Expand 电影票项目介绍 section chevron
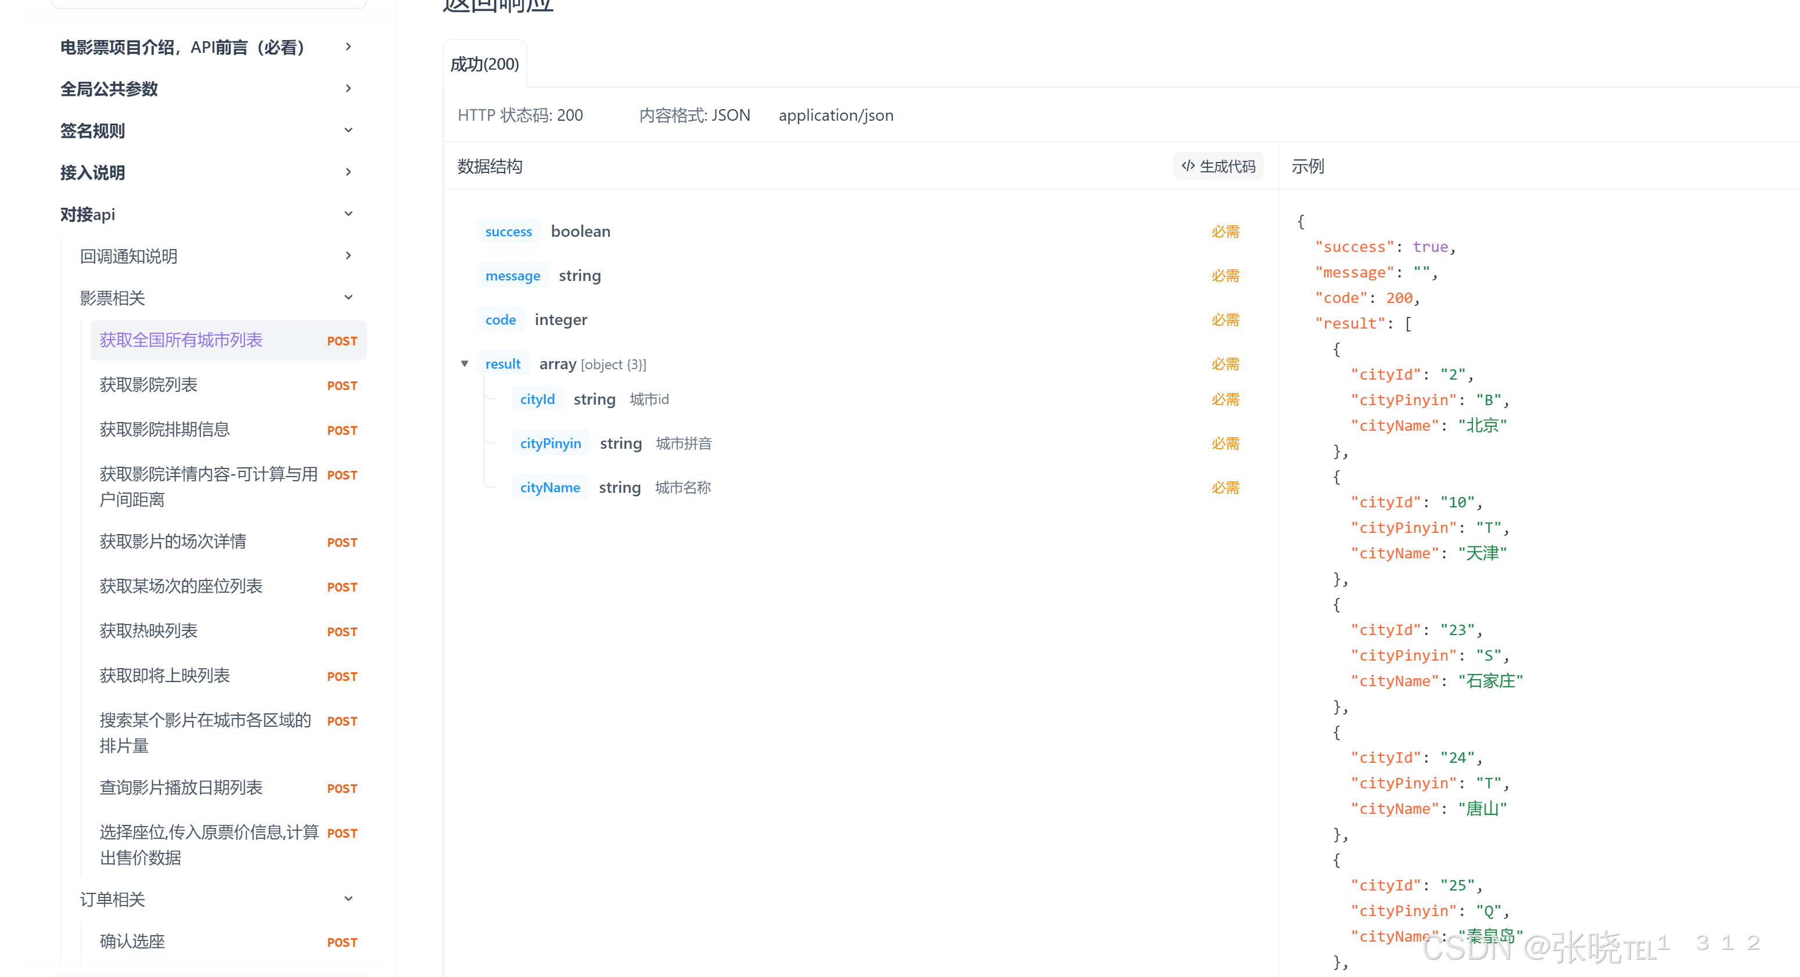This screenshot has width=1800, height=977. click(348, 47)
